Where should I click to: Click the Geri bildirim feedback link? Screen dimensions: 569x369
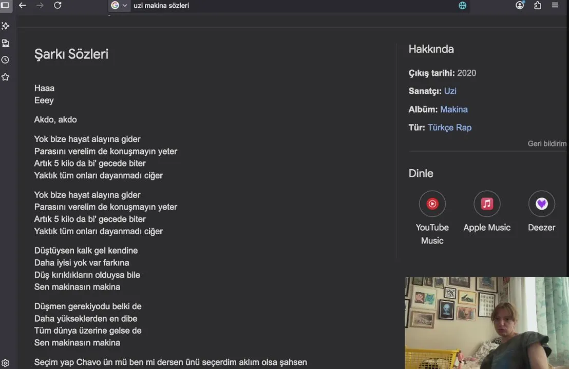click(547, 144)
